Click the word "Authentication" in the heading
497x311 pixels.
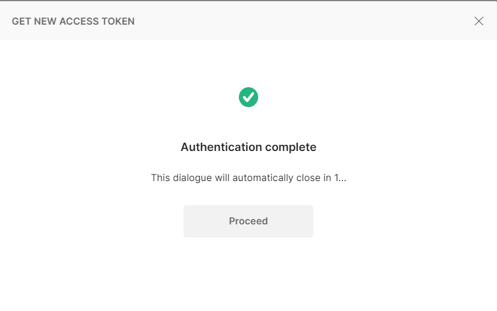[221, 147]
